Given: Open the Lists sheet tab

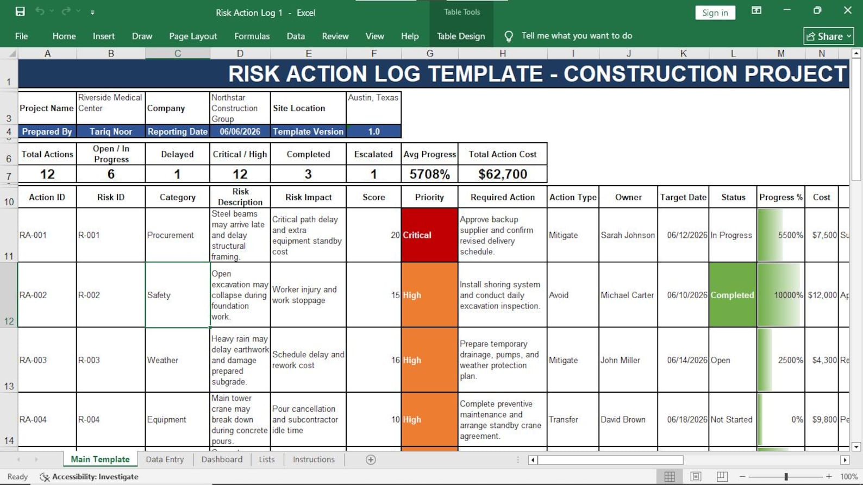Looking at the screenshot, I should pos(267,459).
